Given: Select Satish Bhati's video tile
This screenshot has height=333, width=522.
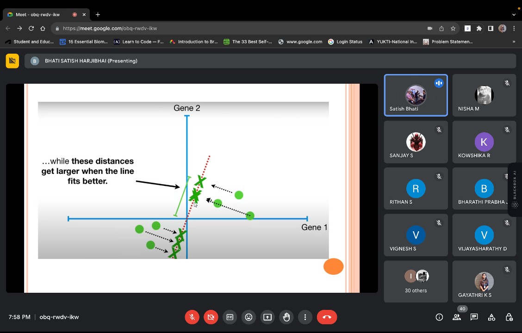Looking at the screenshot, I should point(416,95).
